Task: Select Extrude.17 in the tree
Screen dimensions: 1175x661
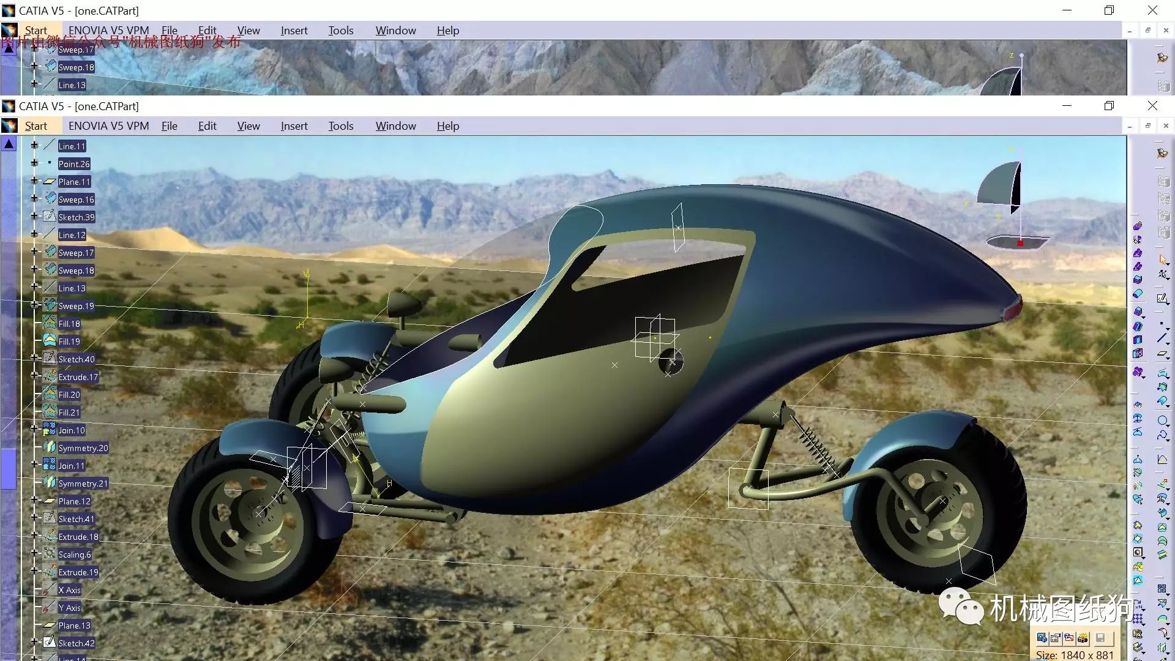Action: [78, 376]
